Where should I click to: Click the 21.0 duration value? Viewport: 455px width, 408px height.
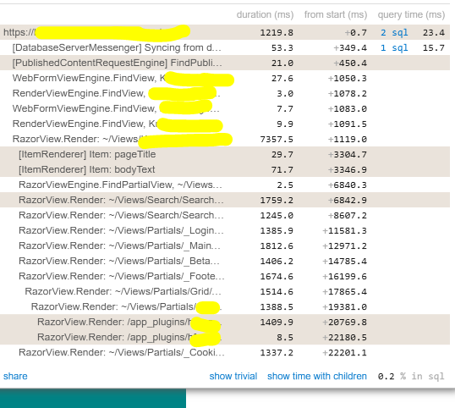282,63
